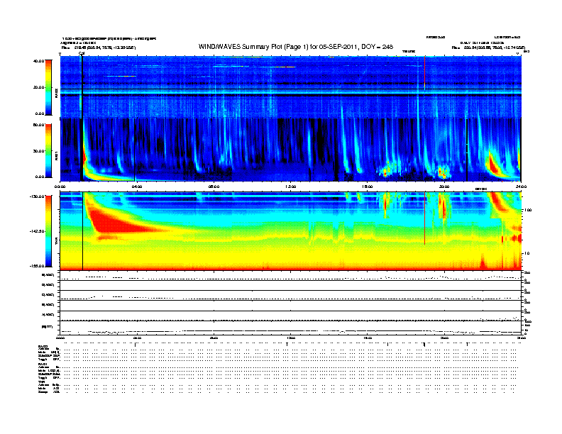The height and width of the screenshot is (434, 562).
Task: Click the TNR heading in the status table
Action: point(41,382)
